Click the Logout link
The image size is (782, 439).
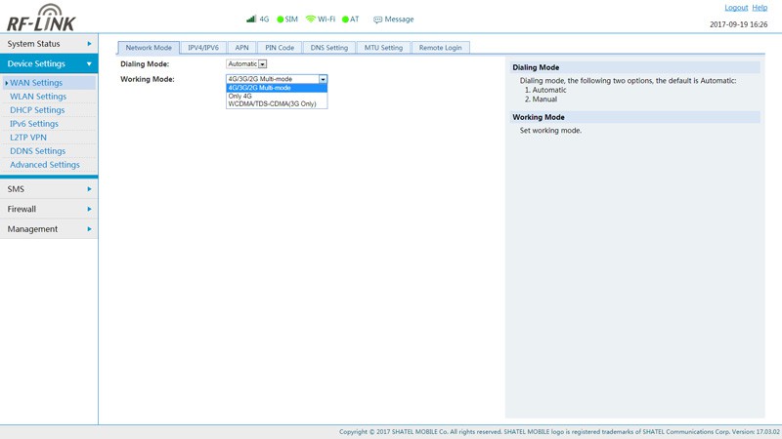pyautogui.click(x=735, y=8)
